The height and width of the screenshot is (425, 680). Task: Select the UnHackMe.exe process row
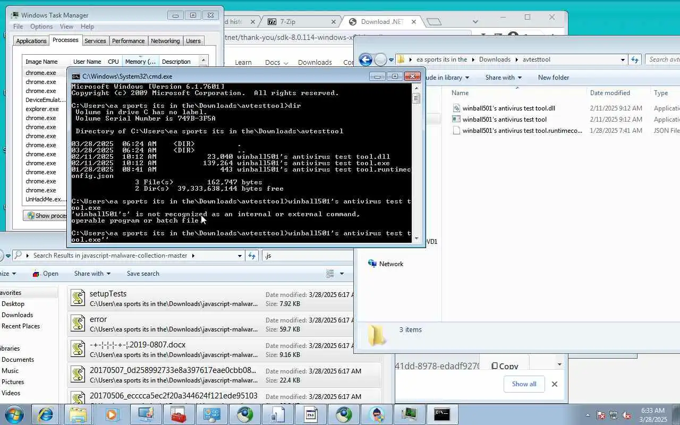[x=45, y=199]
